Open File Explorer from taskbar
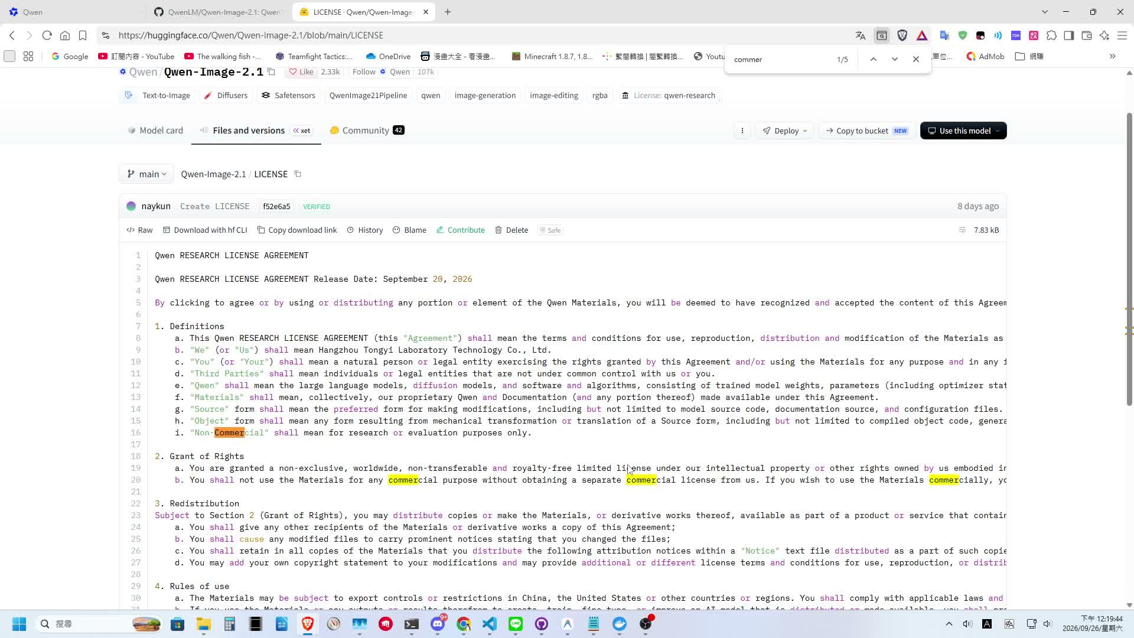The height and width of the screenshot is (638, 1134). click(x=203, y=624)
